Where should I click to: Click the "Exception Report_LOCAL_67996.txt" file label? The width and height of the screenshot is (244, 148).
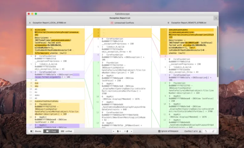pyautogui.click(x=49, y=23)
